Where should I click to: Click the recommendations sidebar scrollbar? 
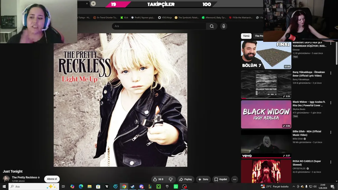(x=337, y=53)
